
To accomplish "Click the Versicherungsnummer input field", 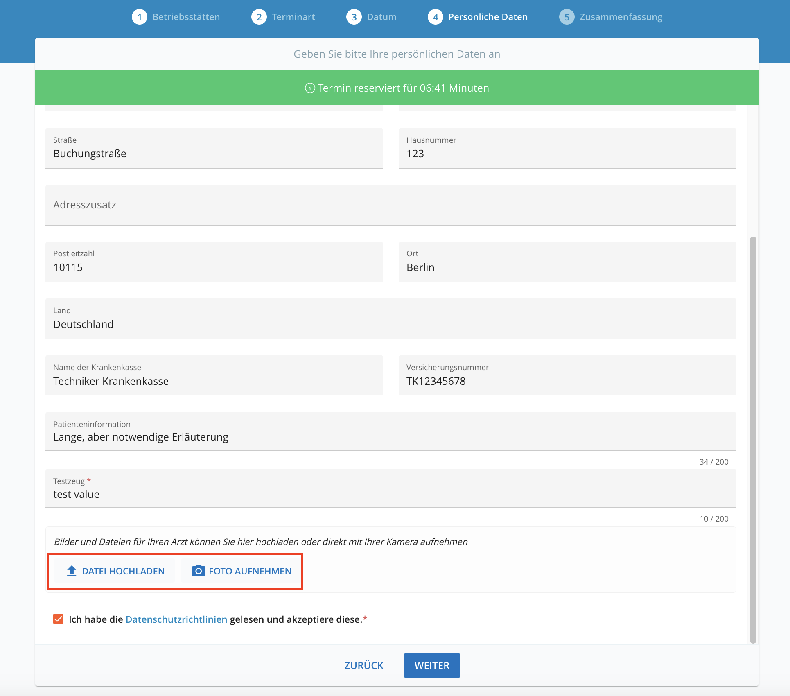I will 567,375.
